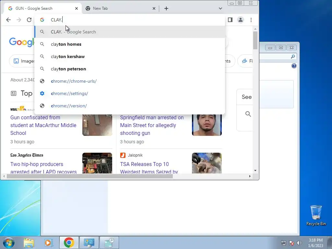
Task: Click the address bar text CLAY.
Action: (x=56, y=20)
